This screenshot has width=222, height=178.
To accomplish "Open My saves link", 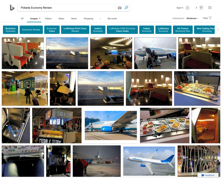I will (x=112, y=18).
